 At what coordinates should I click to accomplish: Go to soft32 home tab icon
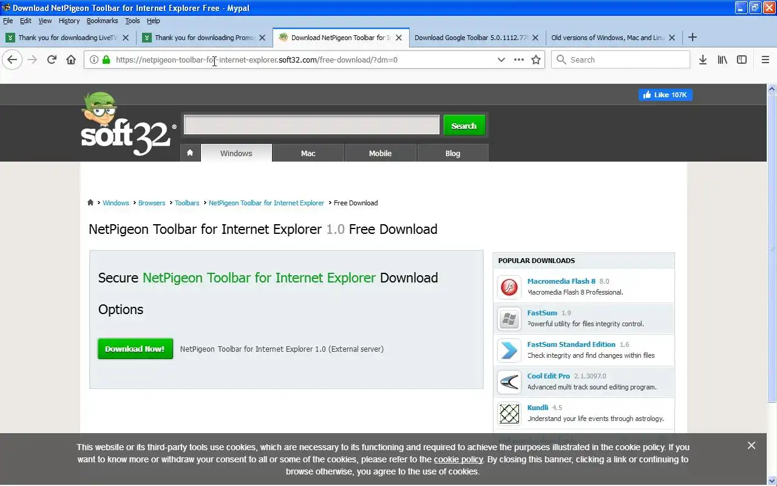(190, 153)
